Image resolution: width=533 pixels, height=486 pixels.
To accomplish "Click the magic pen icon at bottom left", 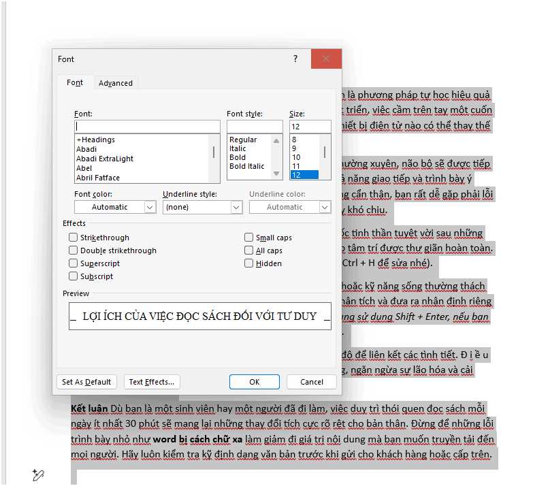I will coord(38,475).
